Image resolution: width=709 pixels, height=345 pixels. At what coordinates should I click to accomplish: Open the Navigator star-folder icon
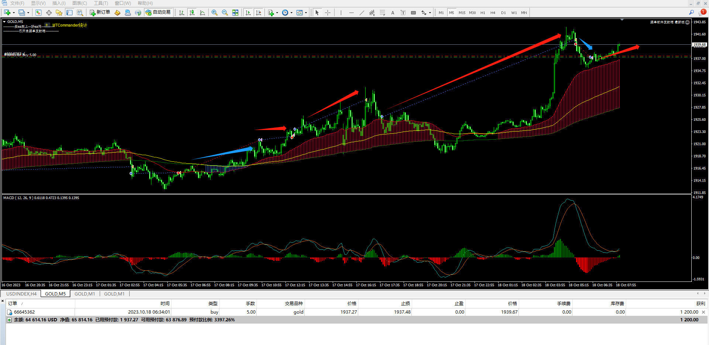[x=59, y=13]
